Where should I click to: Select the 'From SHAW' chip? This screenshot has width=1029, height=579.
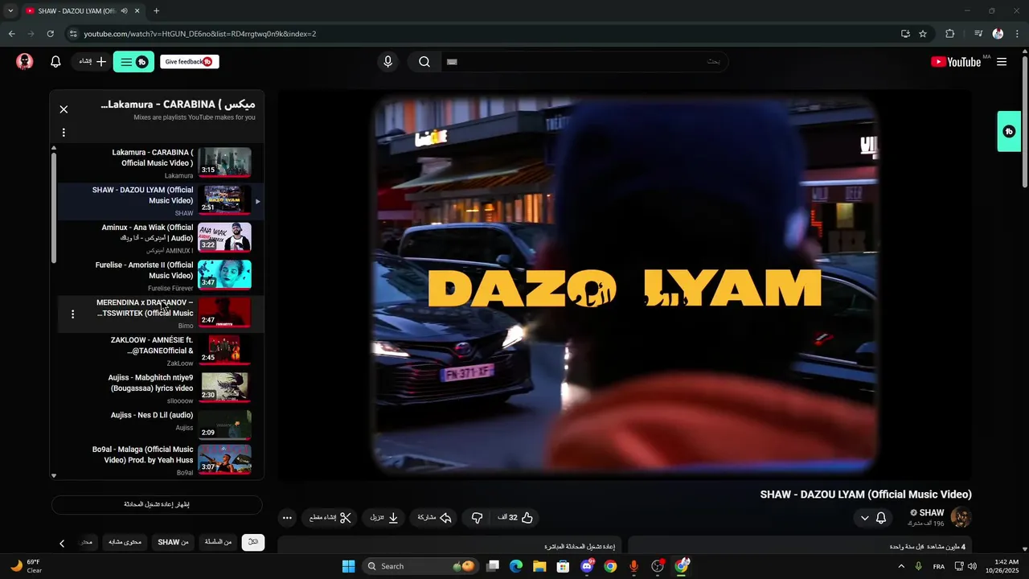173,542
